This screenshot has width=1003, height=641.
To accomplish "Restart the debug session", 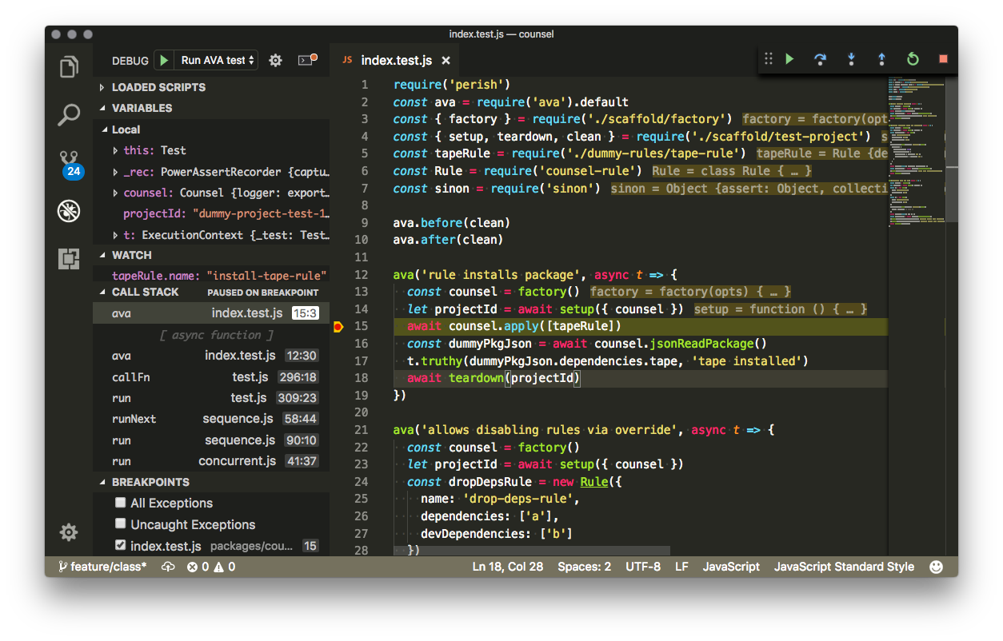I will coord(913,59).
